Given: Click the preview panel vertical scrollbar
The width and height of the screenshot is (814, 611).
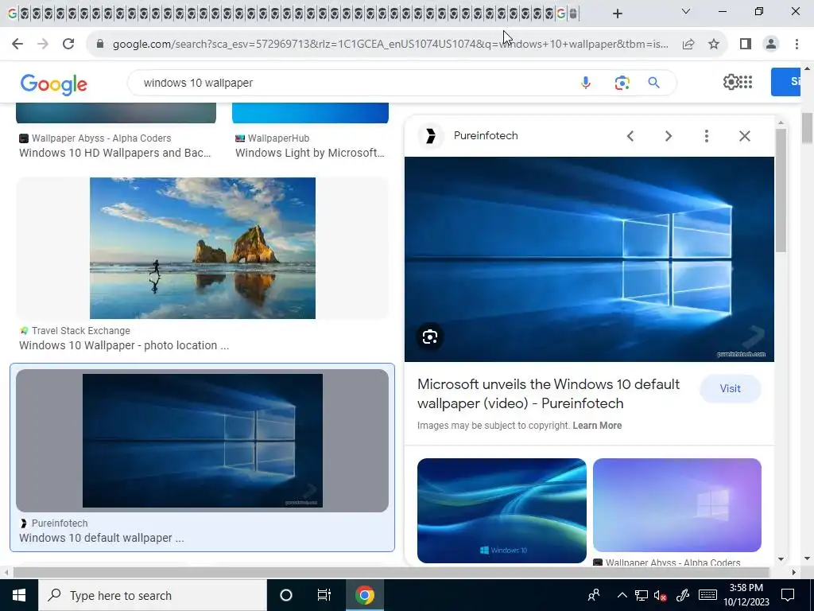Looking at the screenshot, I should click(781, 189).
